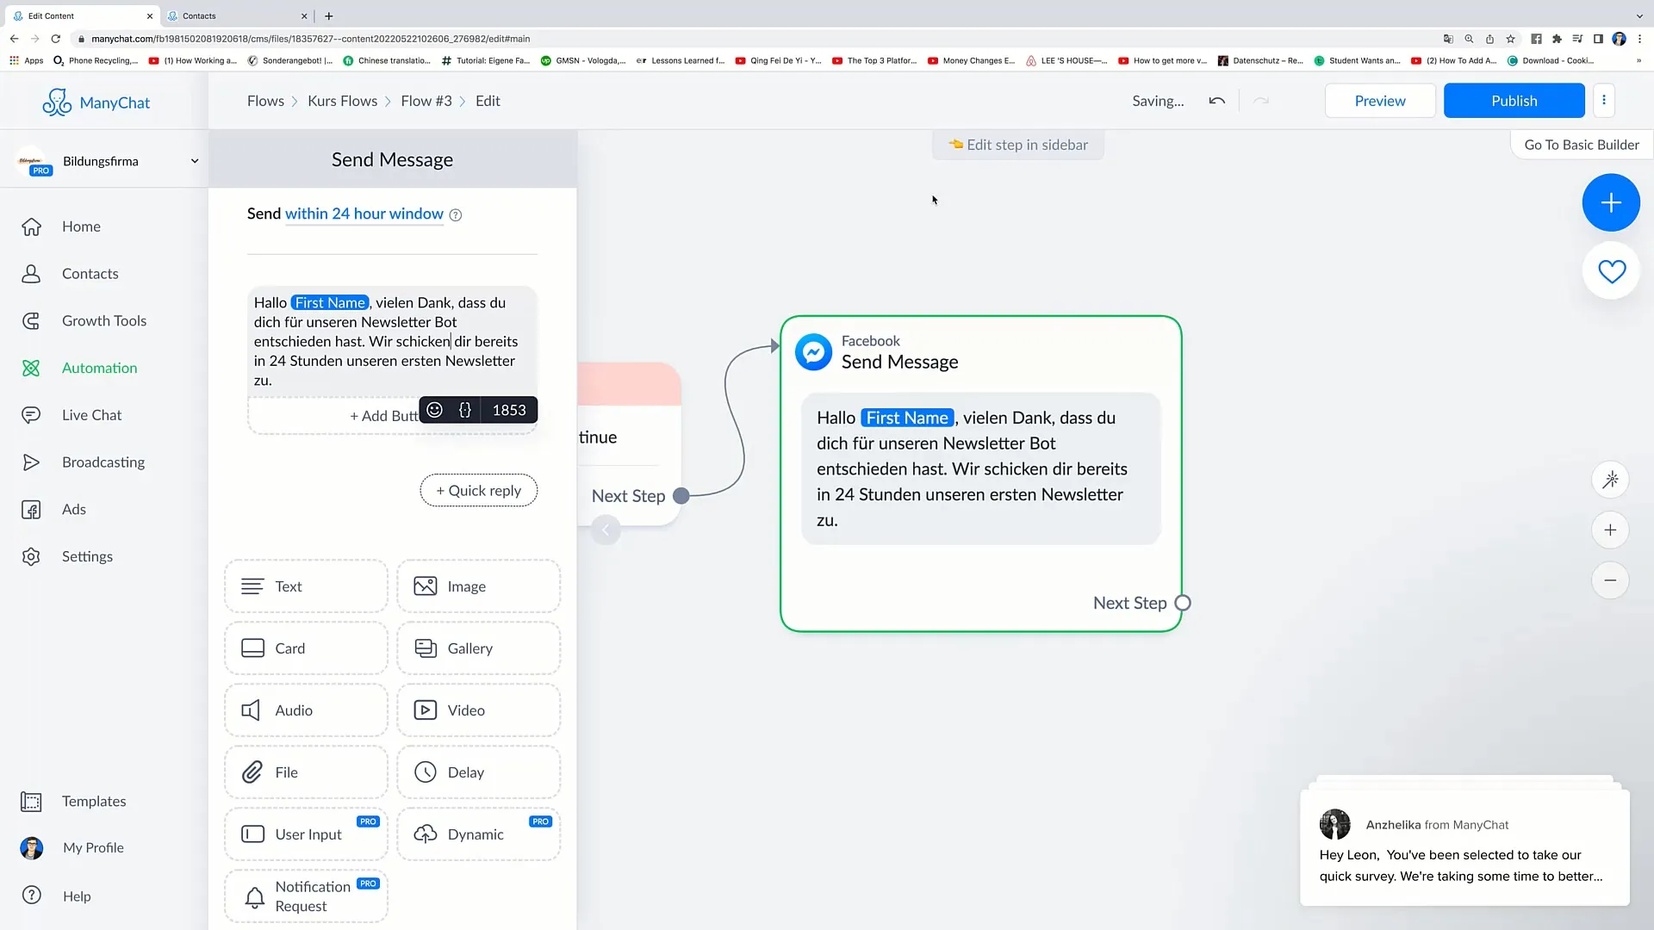Click the ManyChat logo
The height and width of the screenshot is (930, 1654).
click(x=96, y=102)
